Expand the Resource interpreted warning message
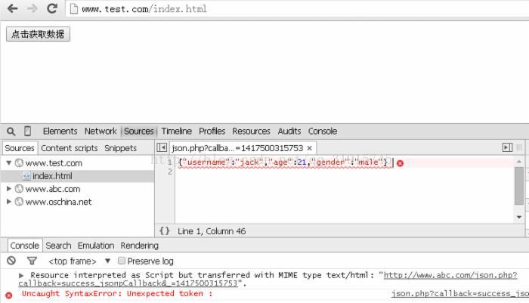529x303 pixels. point(21,275)
